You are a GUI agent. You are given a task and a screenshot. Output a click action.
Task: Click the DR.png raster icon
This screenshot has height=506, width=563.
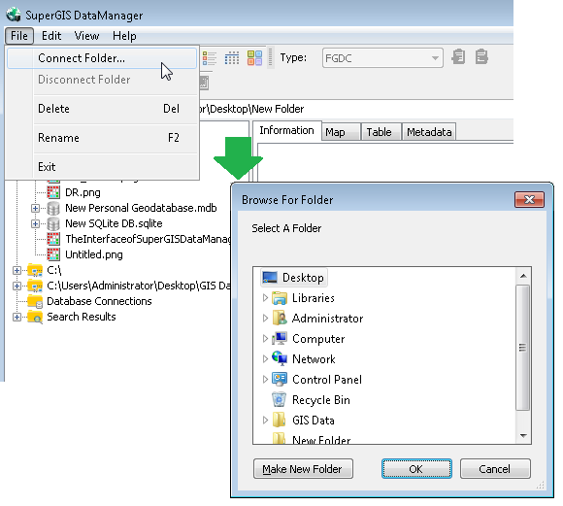pos(53,192)
